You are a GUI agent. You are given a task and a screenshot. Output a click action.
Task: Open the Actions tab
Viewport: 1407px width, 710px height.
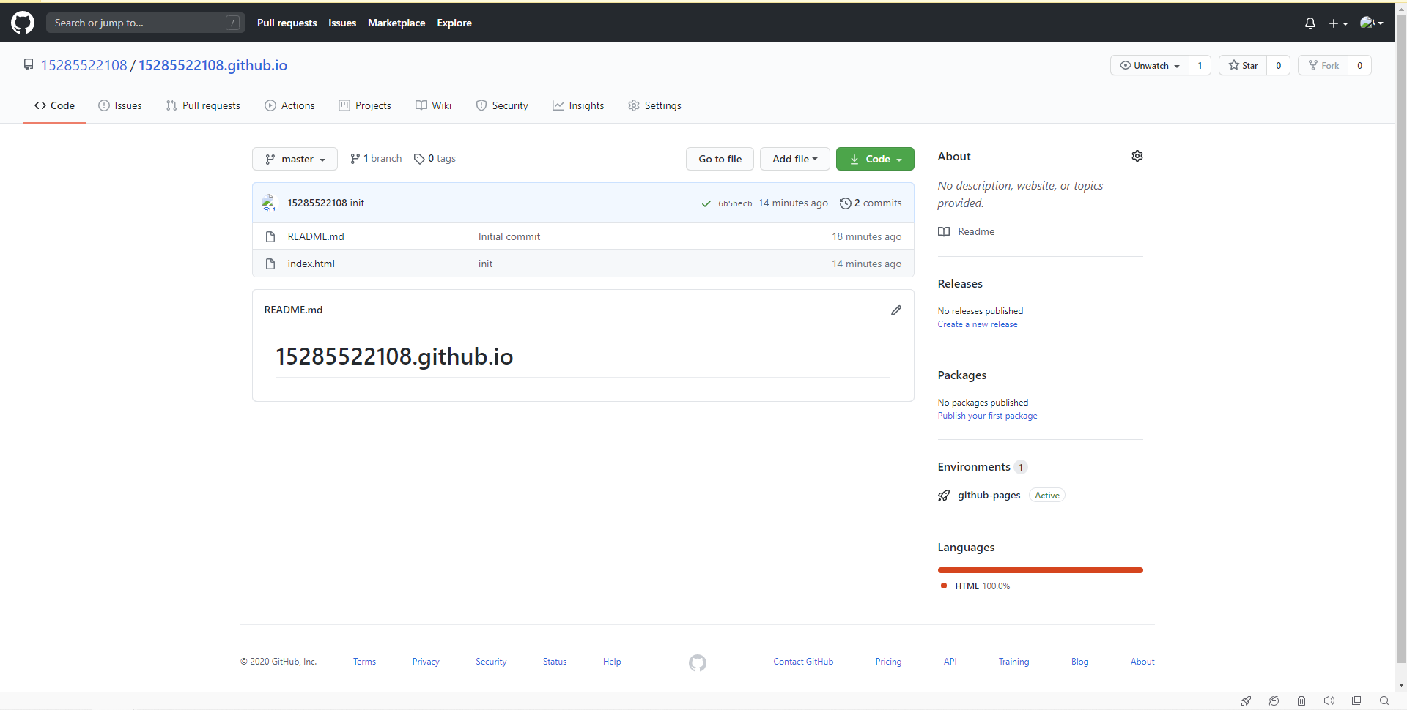coord(289,105)
